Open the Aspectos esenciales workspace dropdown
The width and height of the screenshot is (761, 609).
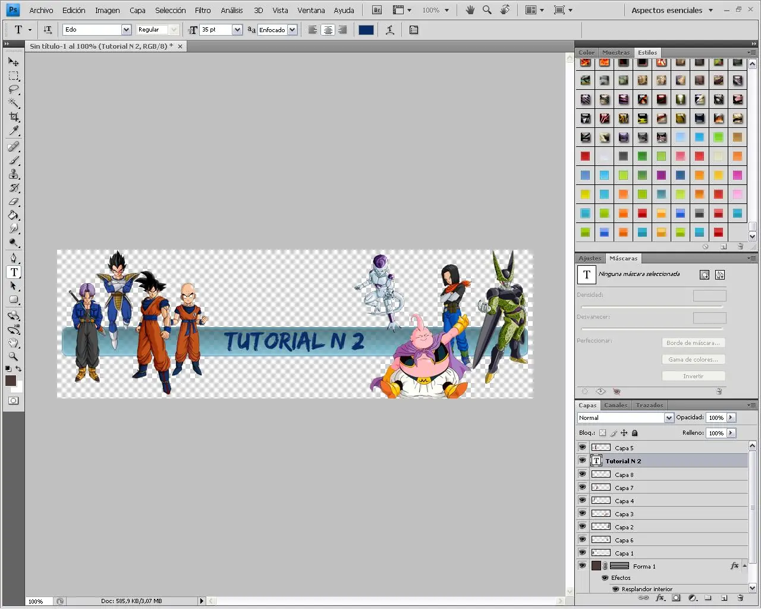(672, 10)
